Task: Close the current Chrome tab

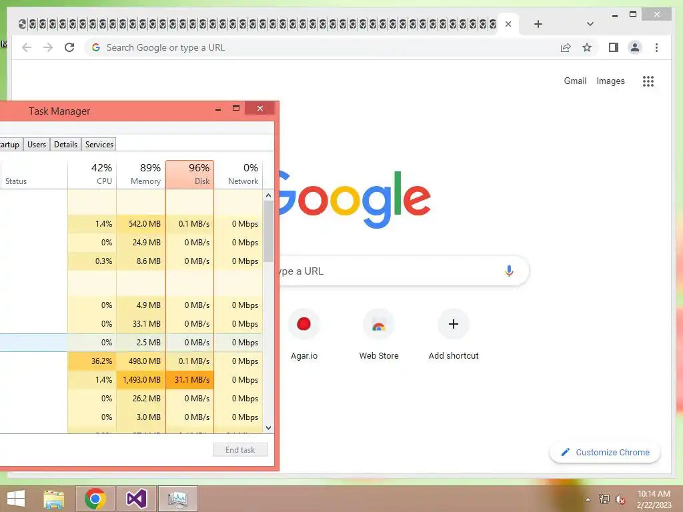Action: pos(508,24)
